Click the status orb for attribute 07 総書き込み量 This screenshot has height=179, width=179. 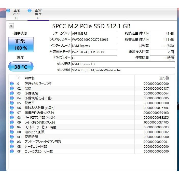click(12, 113)
